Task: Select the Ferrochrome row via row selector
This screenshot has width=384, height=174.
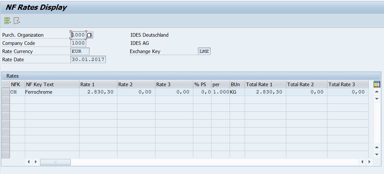Action: click(6, 92)
